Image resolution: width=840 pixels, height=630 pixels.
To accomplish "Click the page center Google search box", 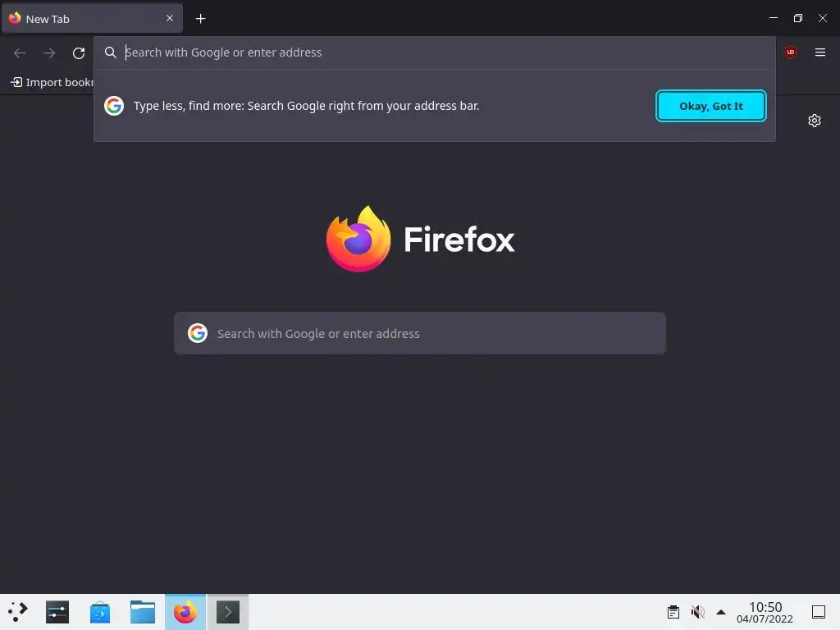I will coord(419,333).
